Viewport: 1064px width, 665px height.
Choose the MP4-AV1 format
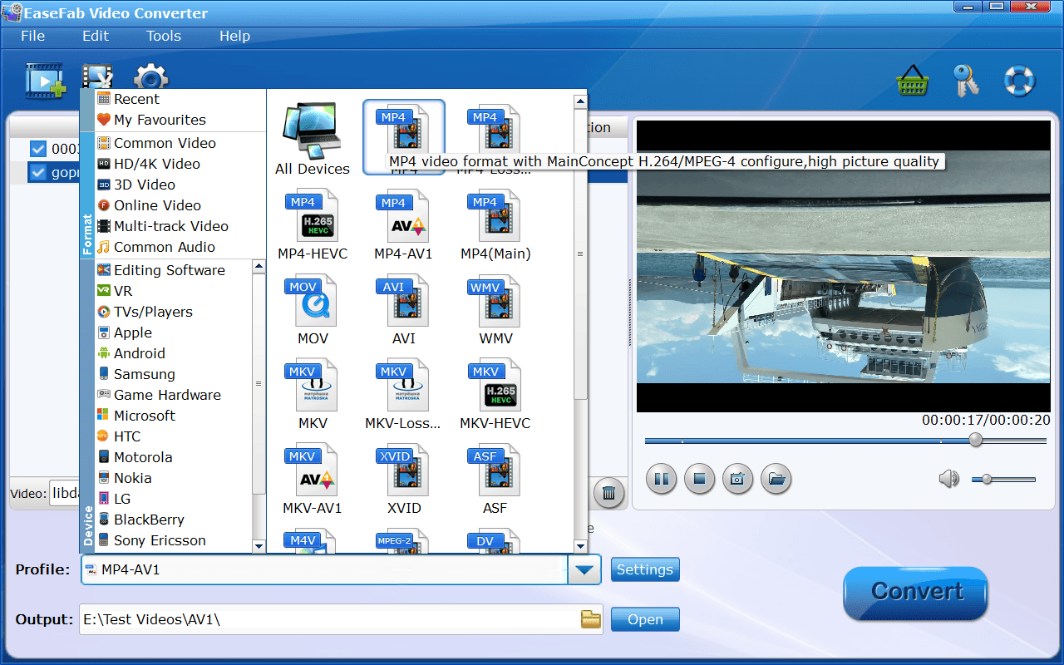tap(404, 225)
